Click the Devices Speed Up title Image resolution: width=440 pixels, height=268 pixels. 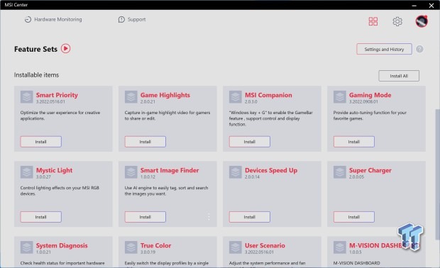(271, 170)
